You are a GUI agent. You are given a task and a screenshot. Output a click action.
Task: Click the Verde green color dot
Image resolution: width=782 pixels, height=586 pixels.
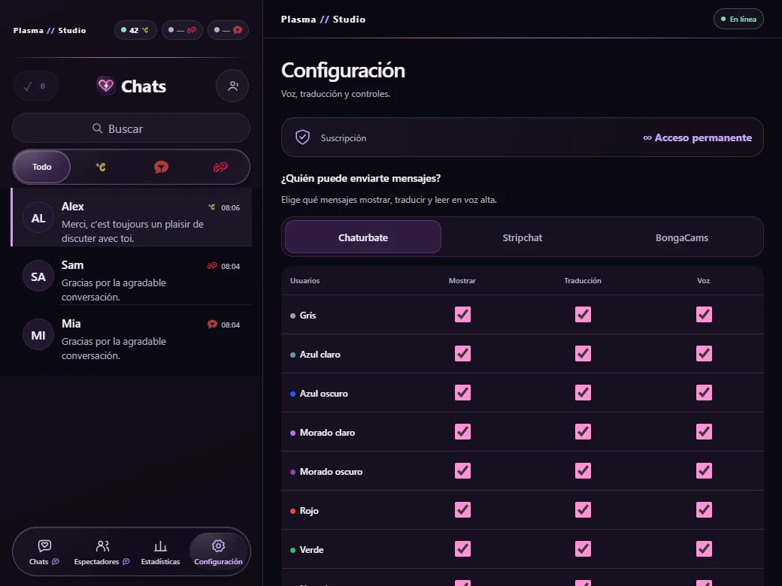click(292, 550)
